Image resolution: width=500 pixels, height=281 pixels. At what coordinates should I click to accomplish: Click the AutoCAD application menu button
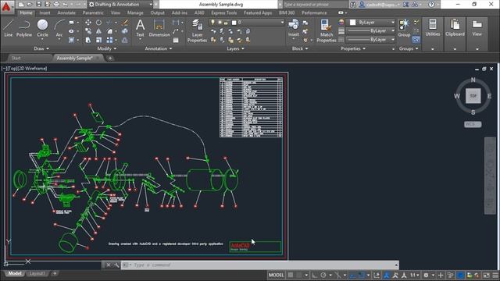[7, 6]
